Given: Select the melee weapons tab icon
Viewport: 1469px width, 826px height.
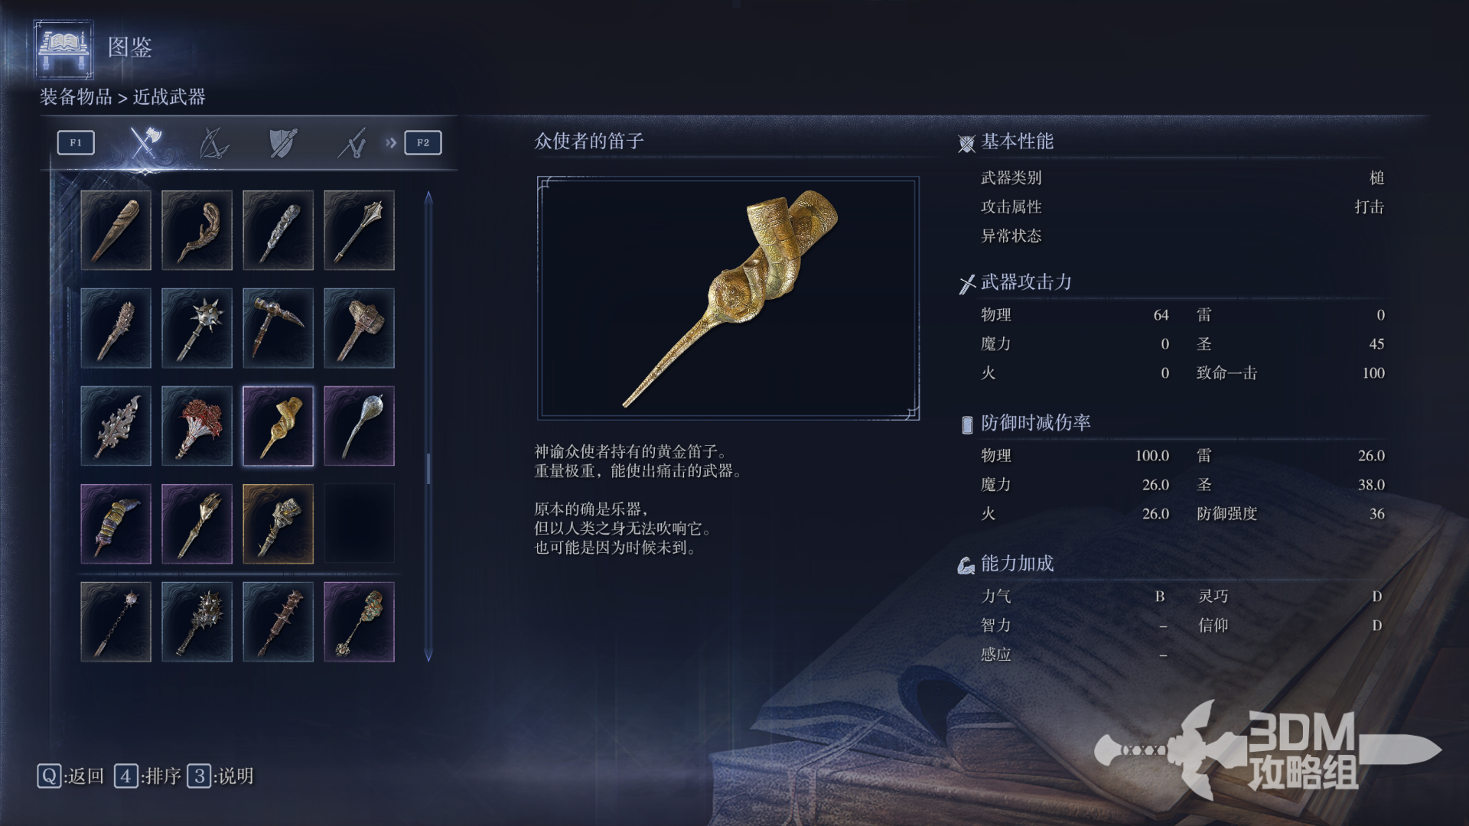Looking at the screenshot, I should pyautogui.click(x=145, y=142).
